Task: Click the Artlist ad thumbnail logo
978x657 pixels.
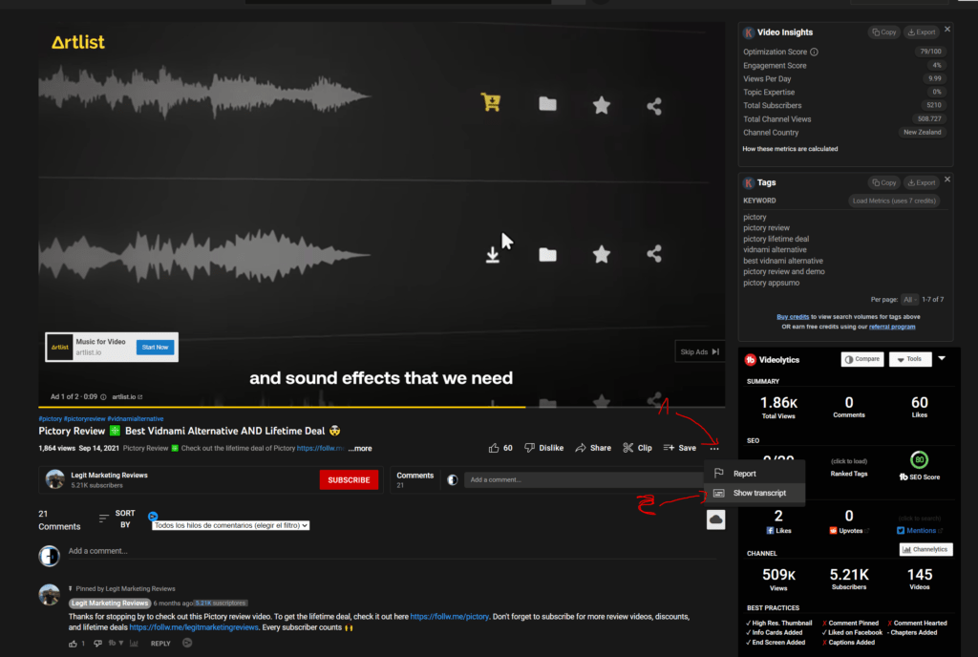Action: click(60, 348)
